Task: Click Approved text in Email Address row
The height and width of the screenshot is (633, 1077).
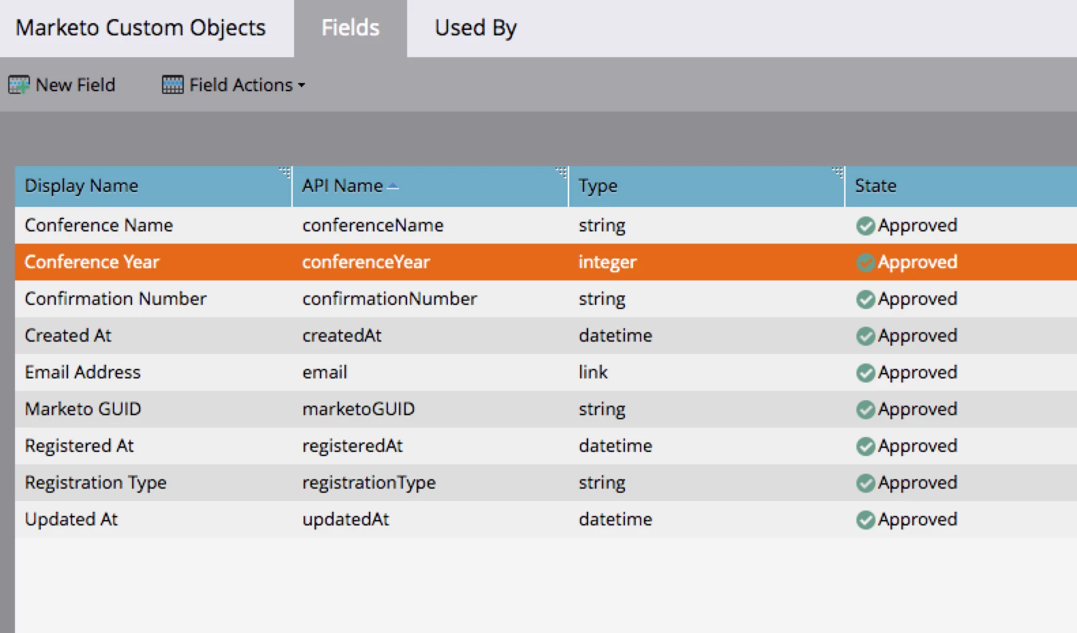Action: click(x=918, y=373)
